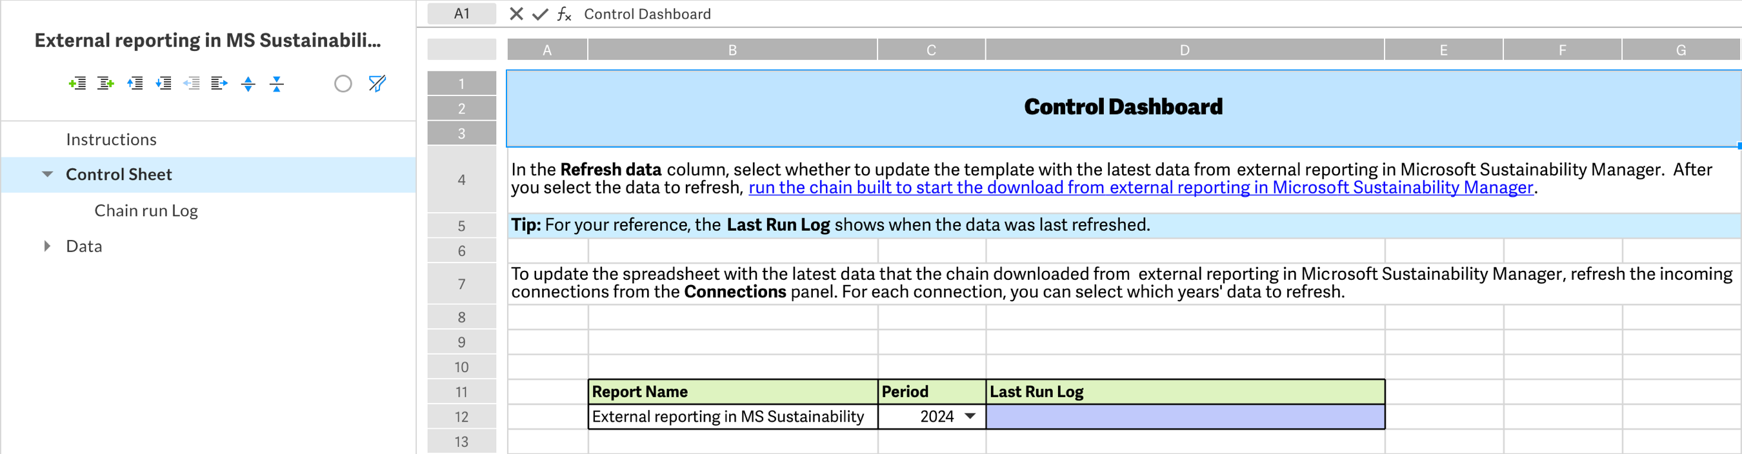Open the Instructions sheet in outline

[111, 140]
